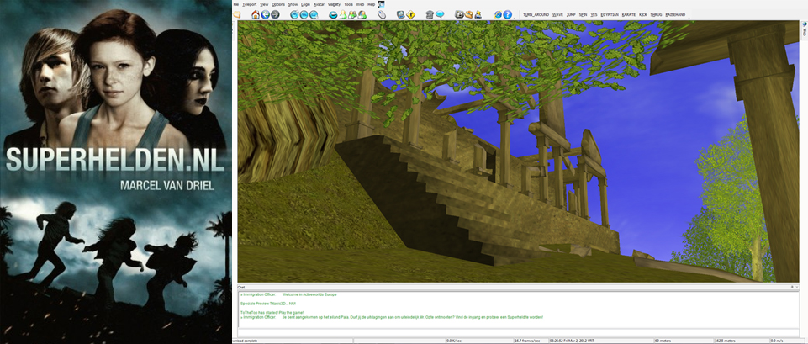Screen dimensions: 808x344
Task: Click the chat message input field
Action: [x=518, y=333]
